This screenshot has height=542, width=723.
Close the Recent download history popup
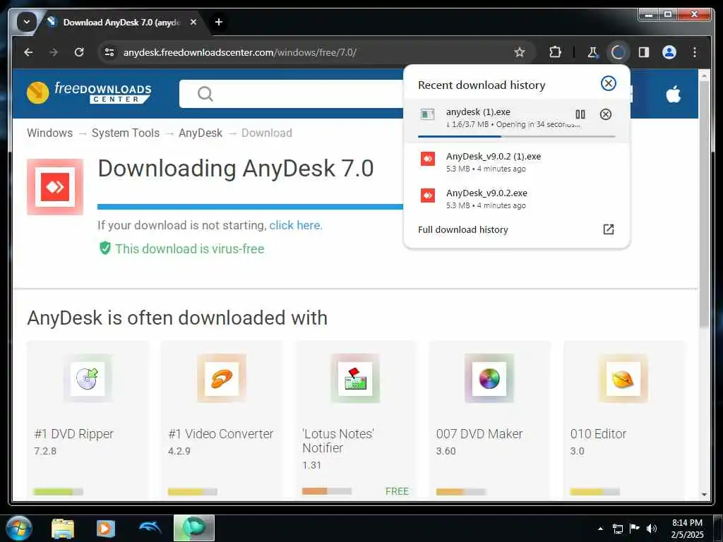[608, 83]
